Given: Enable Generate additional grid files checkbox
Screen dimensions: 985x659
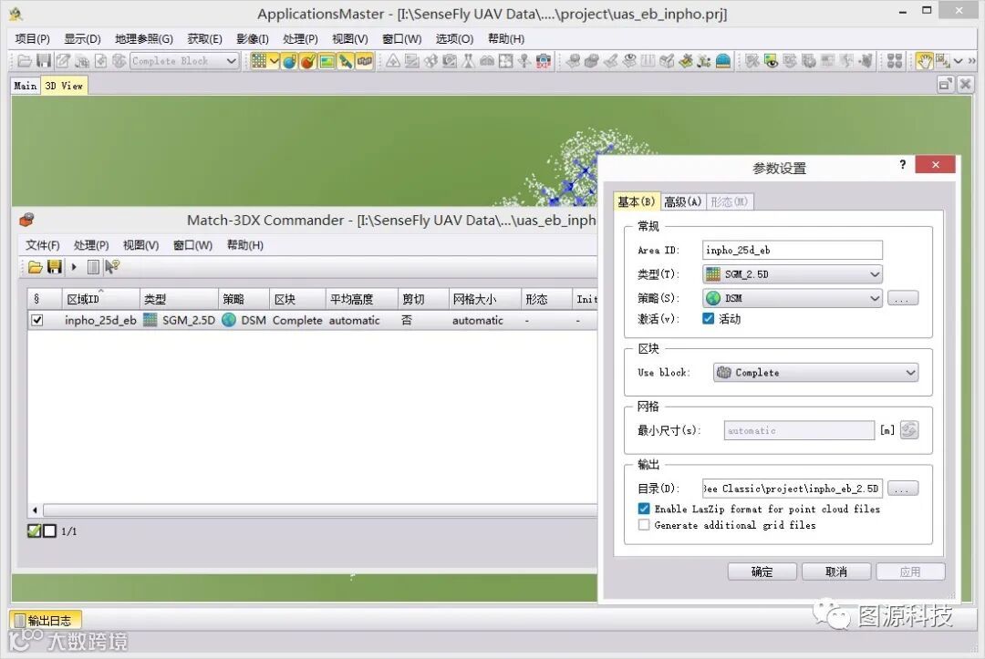Looking at the screenshot, I should point(644,525).
